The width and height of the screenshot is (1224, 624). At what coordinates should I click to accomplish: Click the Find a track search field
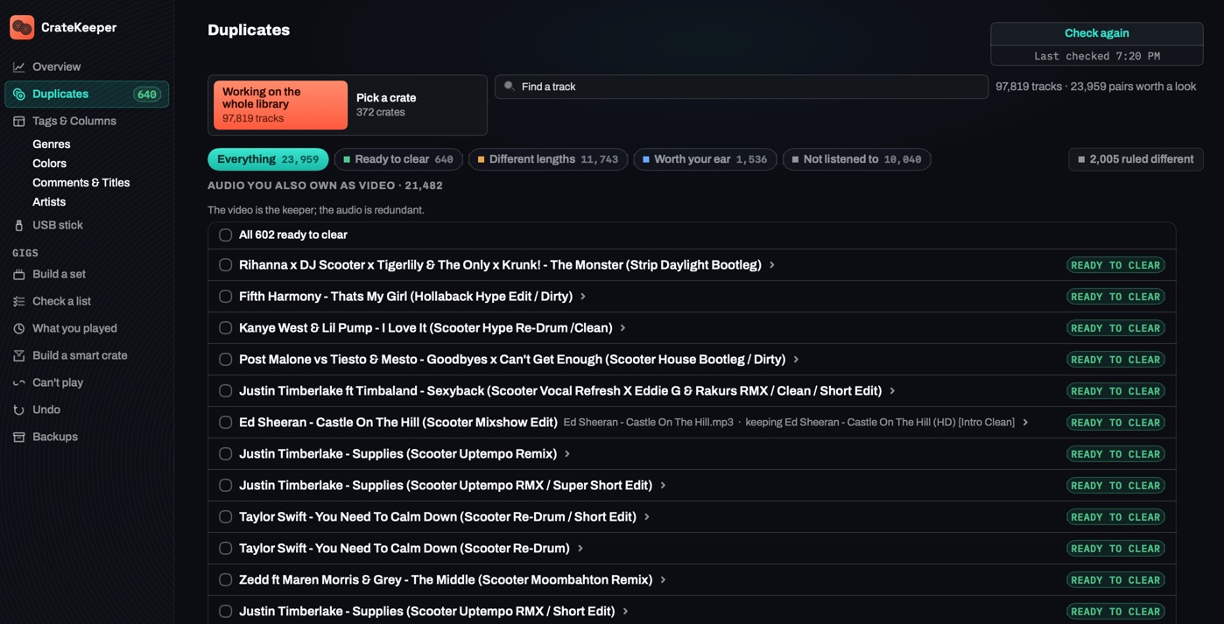[x=742, y=87]
